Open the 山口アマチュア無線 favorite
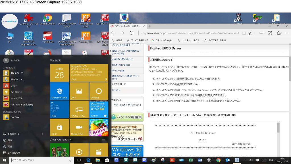291x164 pixels. (215, 40)
